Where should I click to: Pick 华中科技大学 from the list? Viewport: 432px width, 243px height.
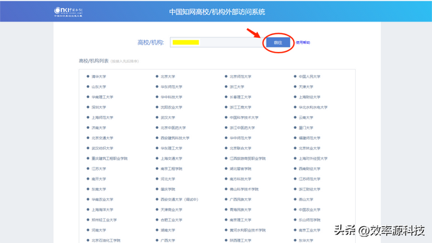[171, 97]
